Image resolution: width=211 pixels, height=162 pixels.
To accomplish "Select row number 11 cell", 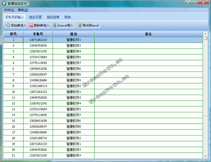I will [14, 98].
